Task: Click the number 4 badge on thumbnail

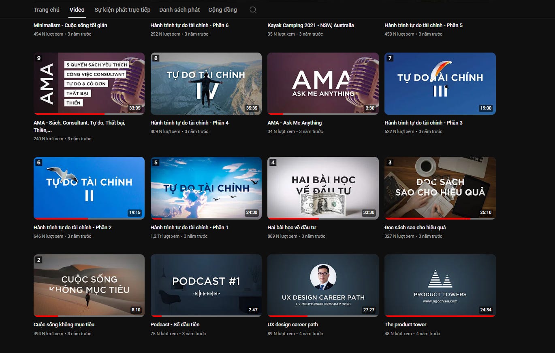Action: click(x=273, y=163)
